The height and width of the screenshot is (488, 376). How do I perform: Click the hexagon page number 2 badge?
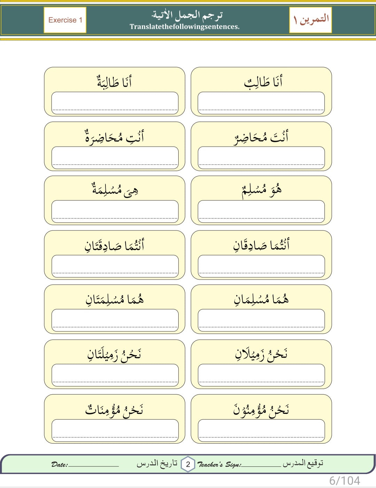tap(188, 464)
